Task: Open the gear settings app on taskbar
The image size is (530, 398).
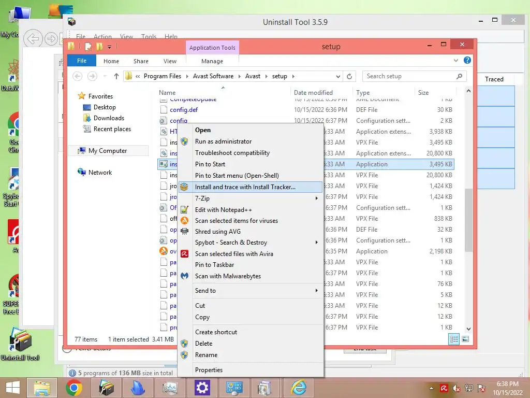Action: 202,388
